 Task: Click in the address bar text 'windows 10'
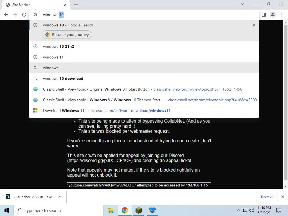pyautogui.click(x=53, y=15)
